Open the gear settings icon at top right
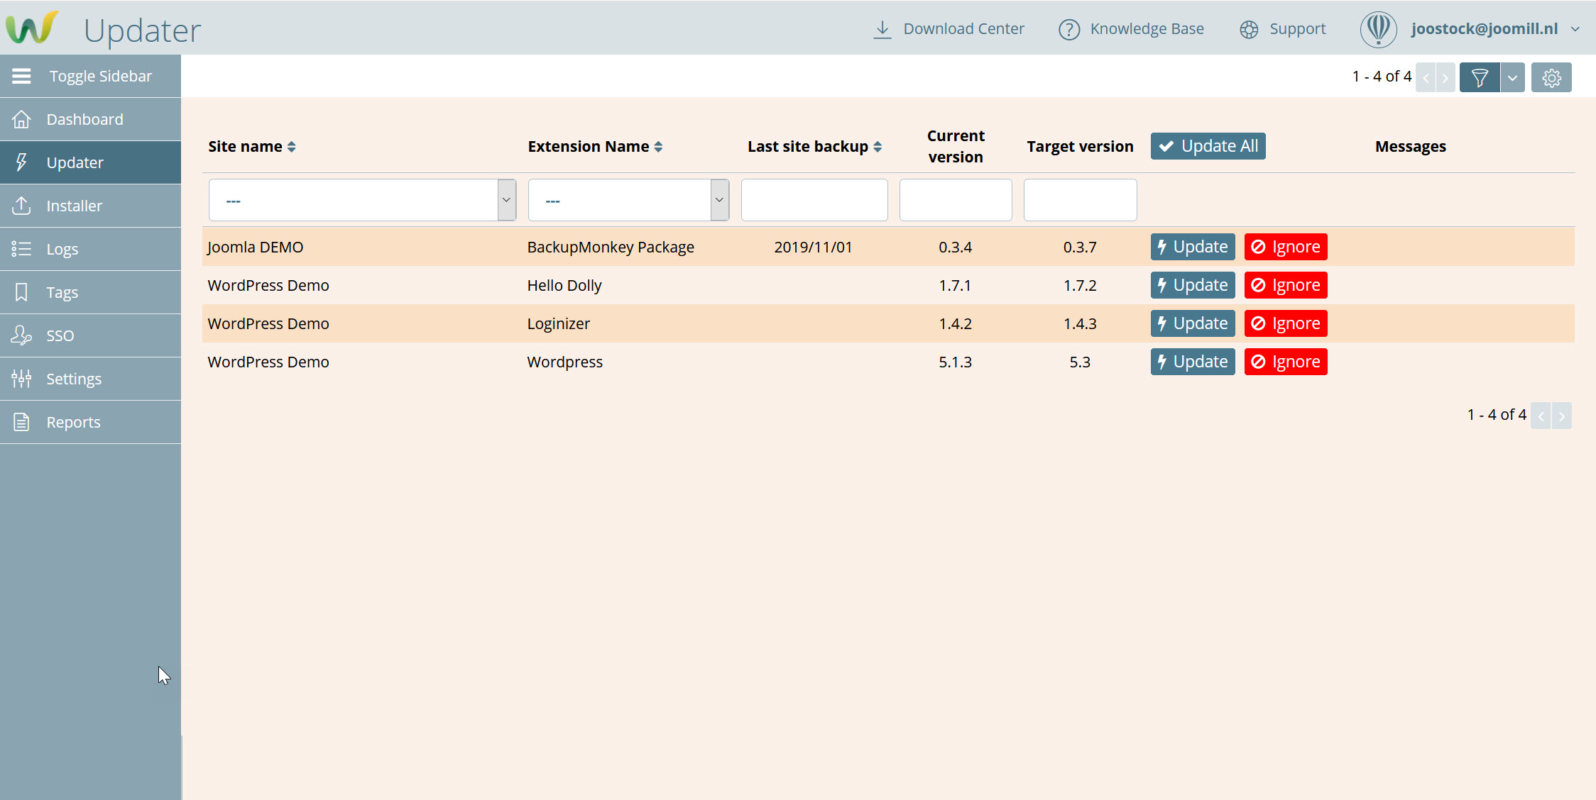The image size is (1596, 800). (x=1551, y=77)
